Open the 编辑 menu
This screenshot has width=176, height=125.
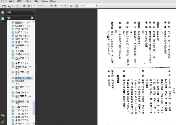[x=12, y=1]
